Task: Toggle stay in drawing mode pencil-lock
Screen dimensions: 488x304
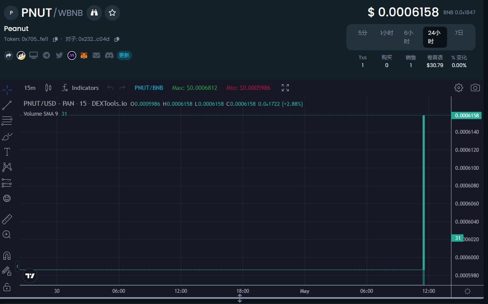Action: 7,271
